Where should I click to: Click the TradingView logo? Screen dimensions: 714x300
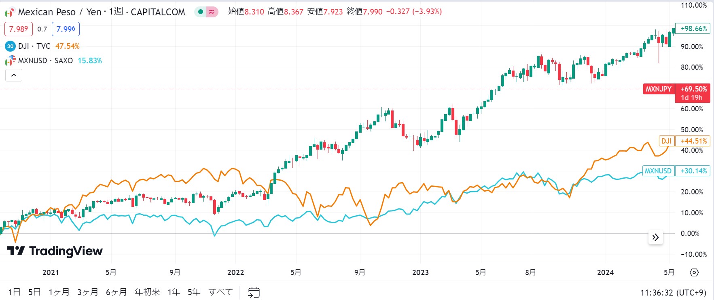55,251
